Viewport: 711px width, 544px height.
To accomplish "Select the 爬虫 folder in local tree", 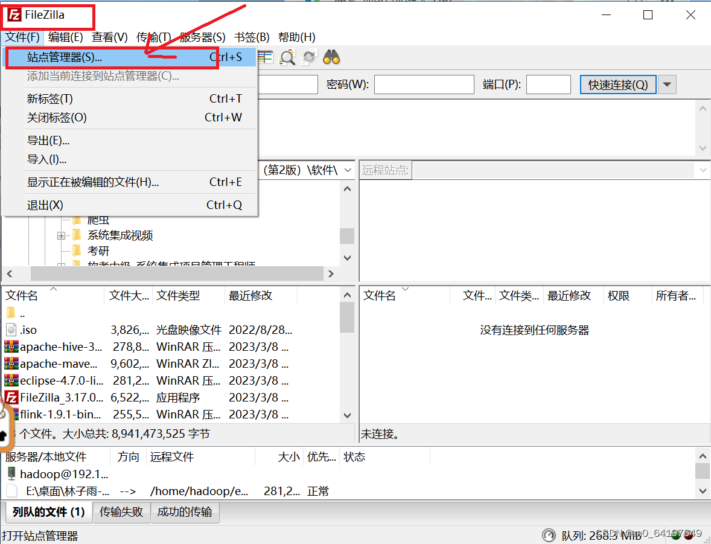I will (x=98, y=220).
